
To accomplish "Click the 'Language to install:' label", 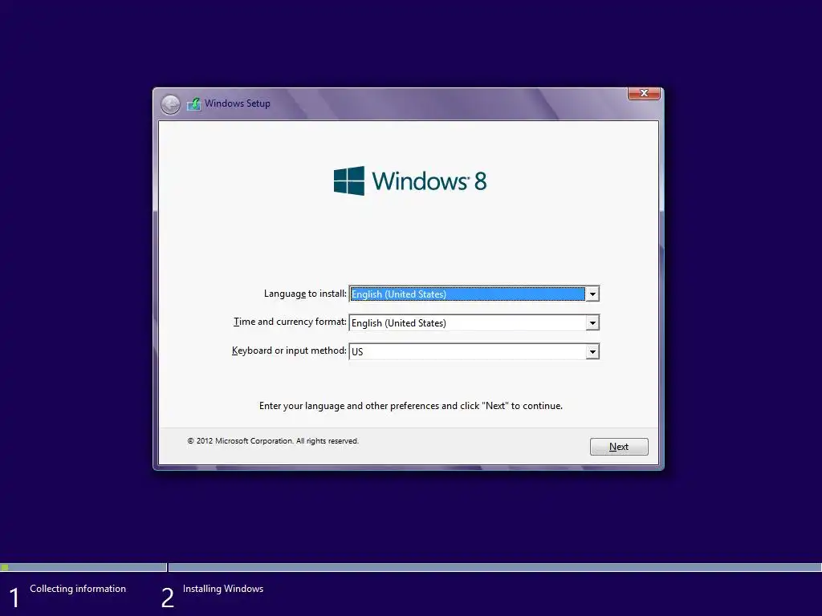I will point(305,294).
